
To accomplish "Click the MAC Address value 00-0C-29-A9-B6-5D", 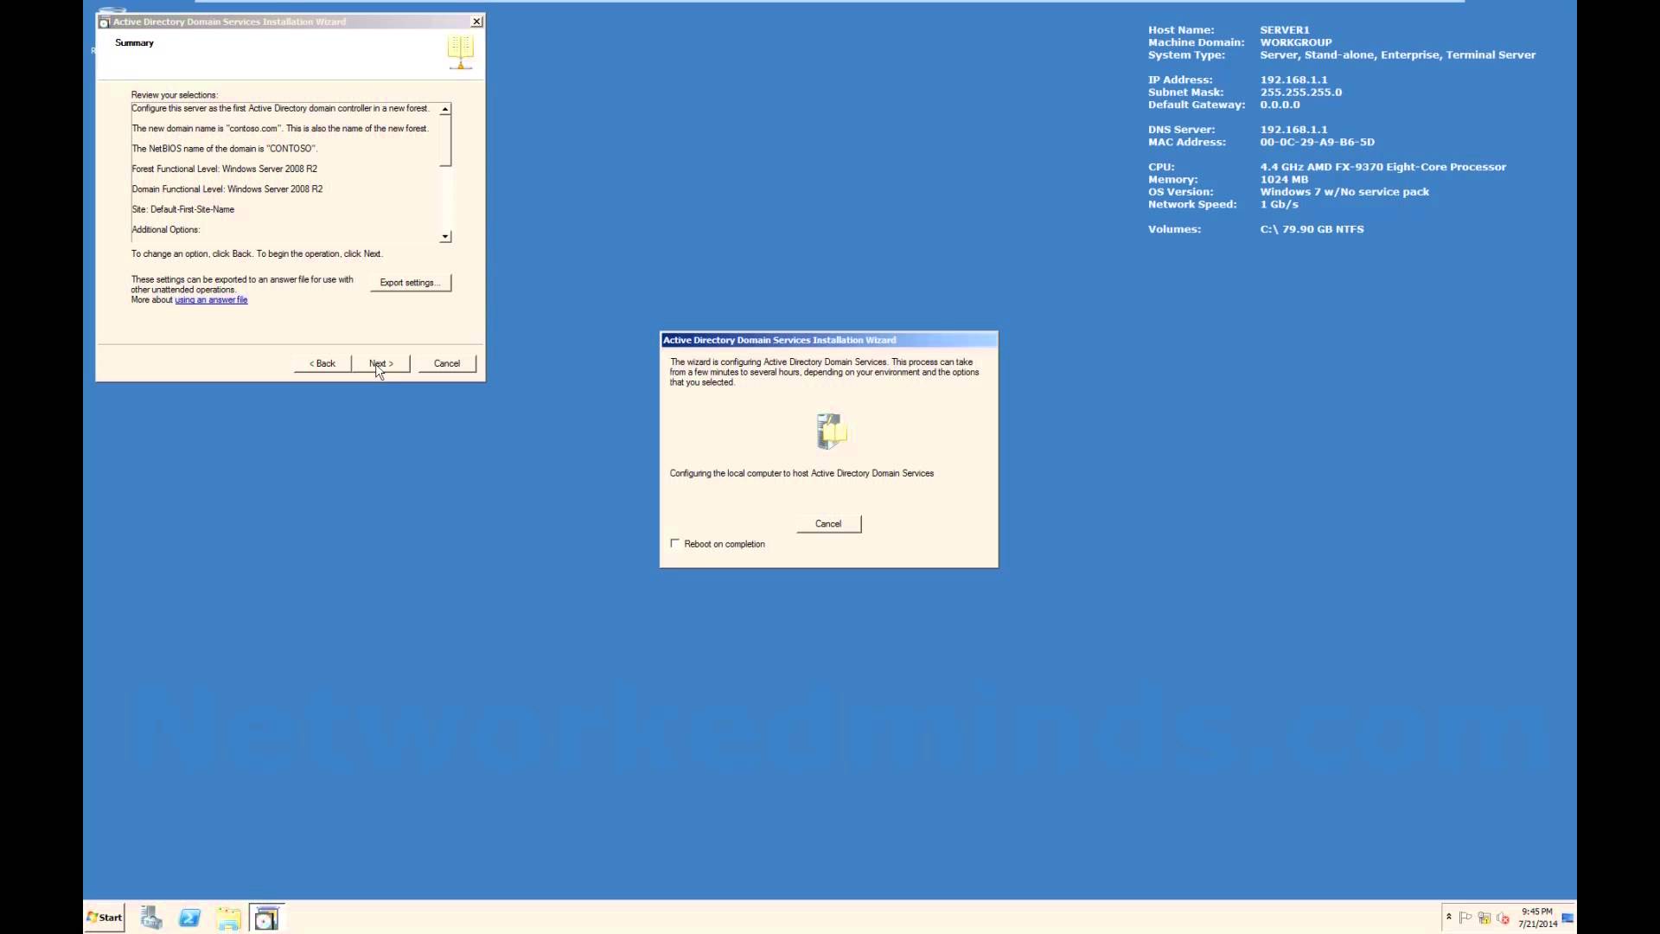I will coord(1318,142).
